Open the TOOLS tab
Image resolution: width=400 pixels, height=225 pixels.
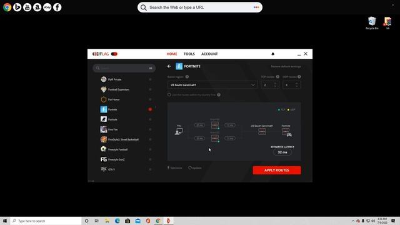click(x=189, y=54)
